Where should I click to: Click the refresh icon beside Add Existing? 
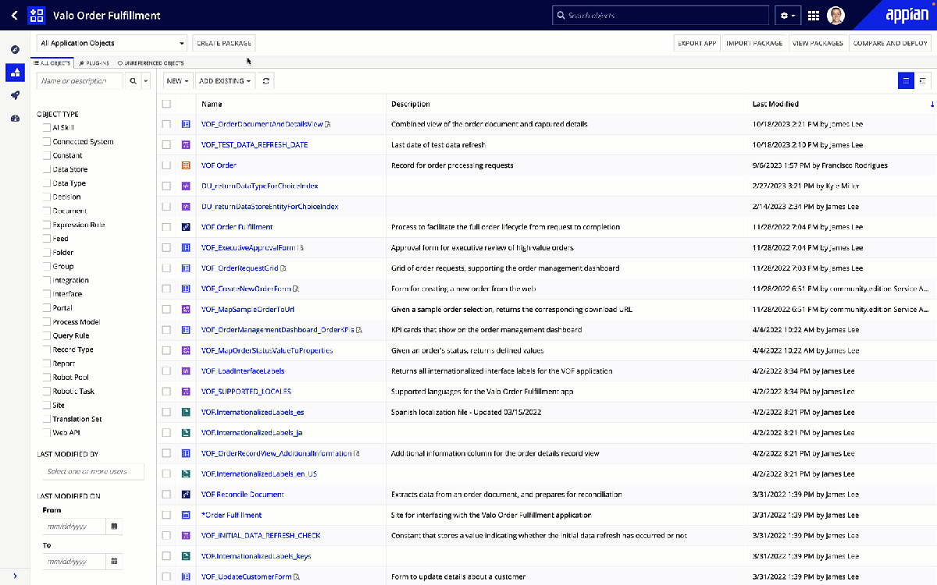click(266, 80)
